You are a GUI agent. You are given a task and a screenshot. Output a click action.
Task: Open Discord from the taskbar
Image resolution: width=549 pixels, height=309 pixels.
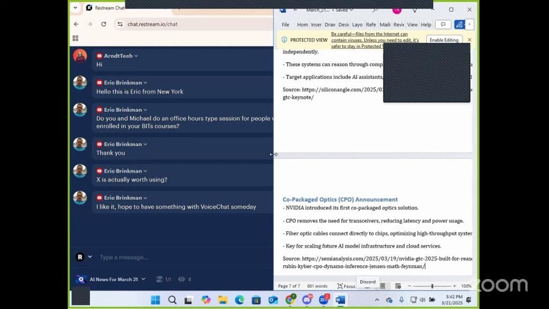pos(307,300)
